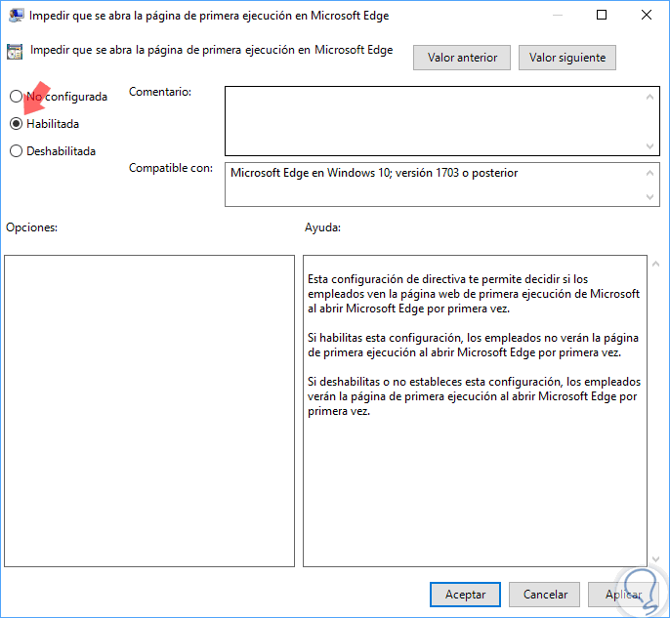This screenshot has height=618, width=670.
Task: Click the Ayuda description text panel
Action: pos(475,411)
